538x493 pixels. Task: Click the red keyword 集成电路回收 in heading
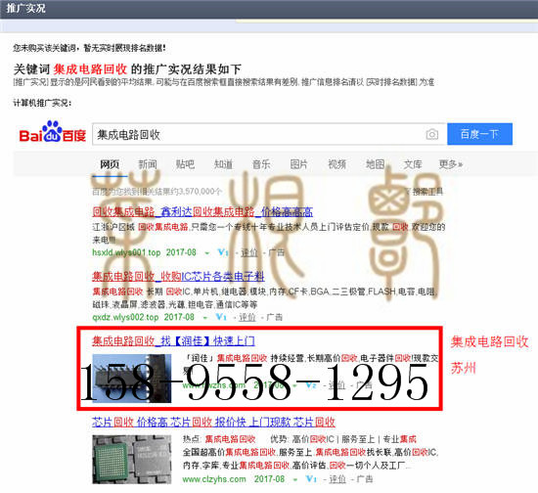click(x=90, y=68)
